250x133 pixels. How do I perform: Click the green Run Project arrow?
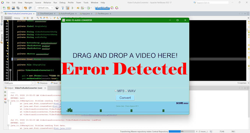click(72, 8)
